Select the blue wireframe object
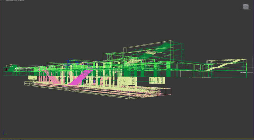 (x=72, y=61)
